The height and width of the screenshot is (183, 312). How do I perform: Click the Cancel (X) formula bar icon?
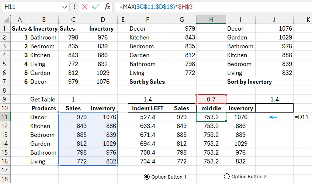[85, 7]
